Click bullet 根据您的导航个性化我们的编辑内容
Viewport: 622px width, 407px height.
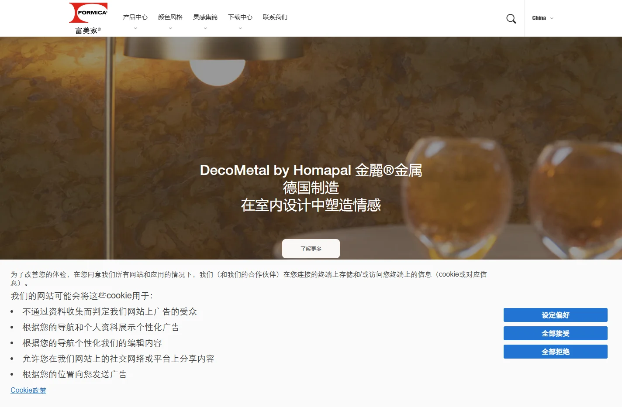click(92, 343)
